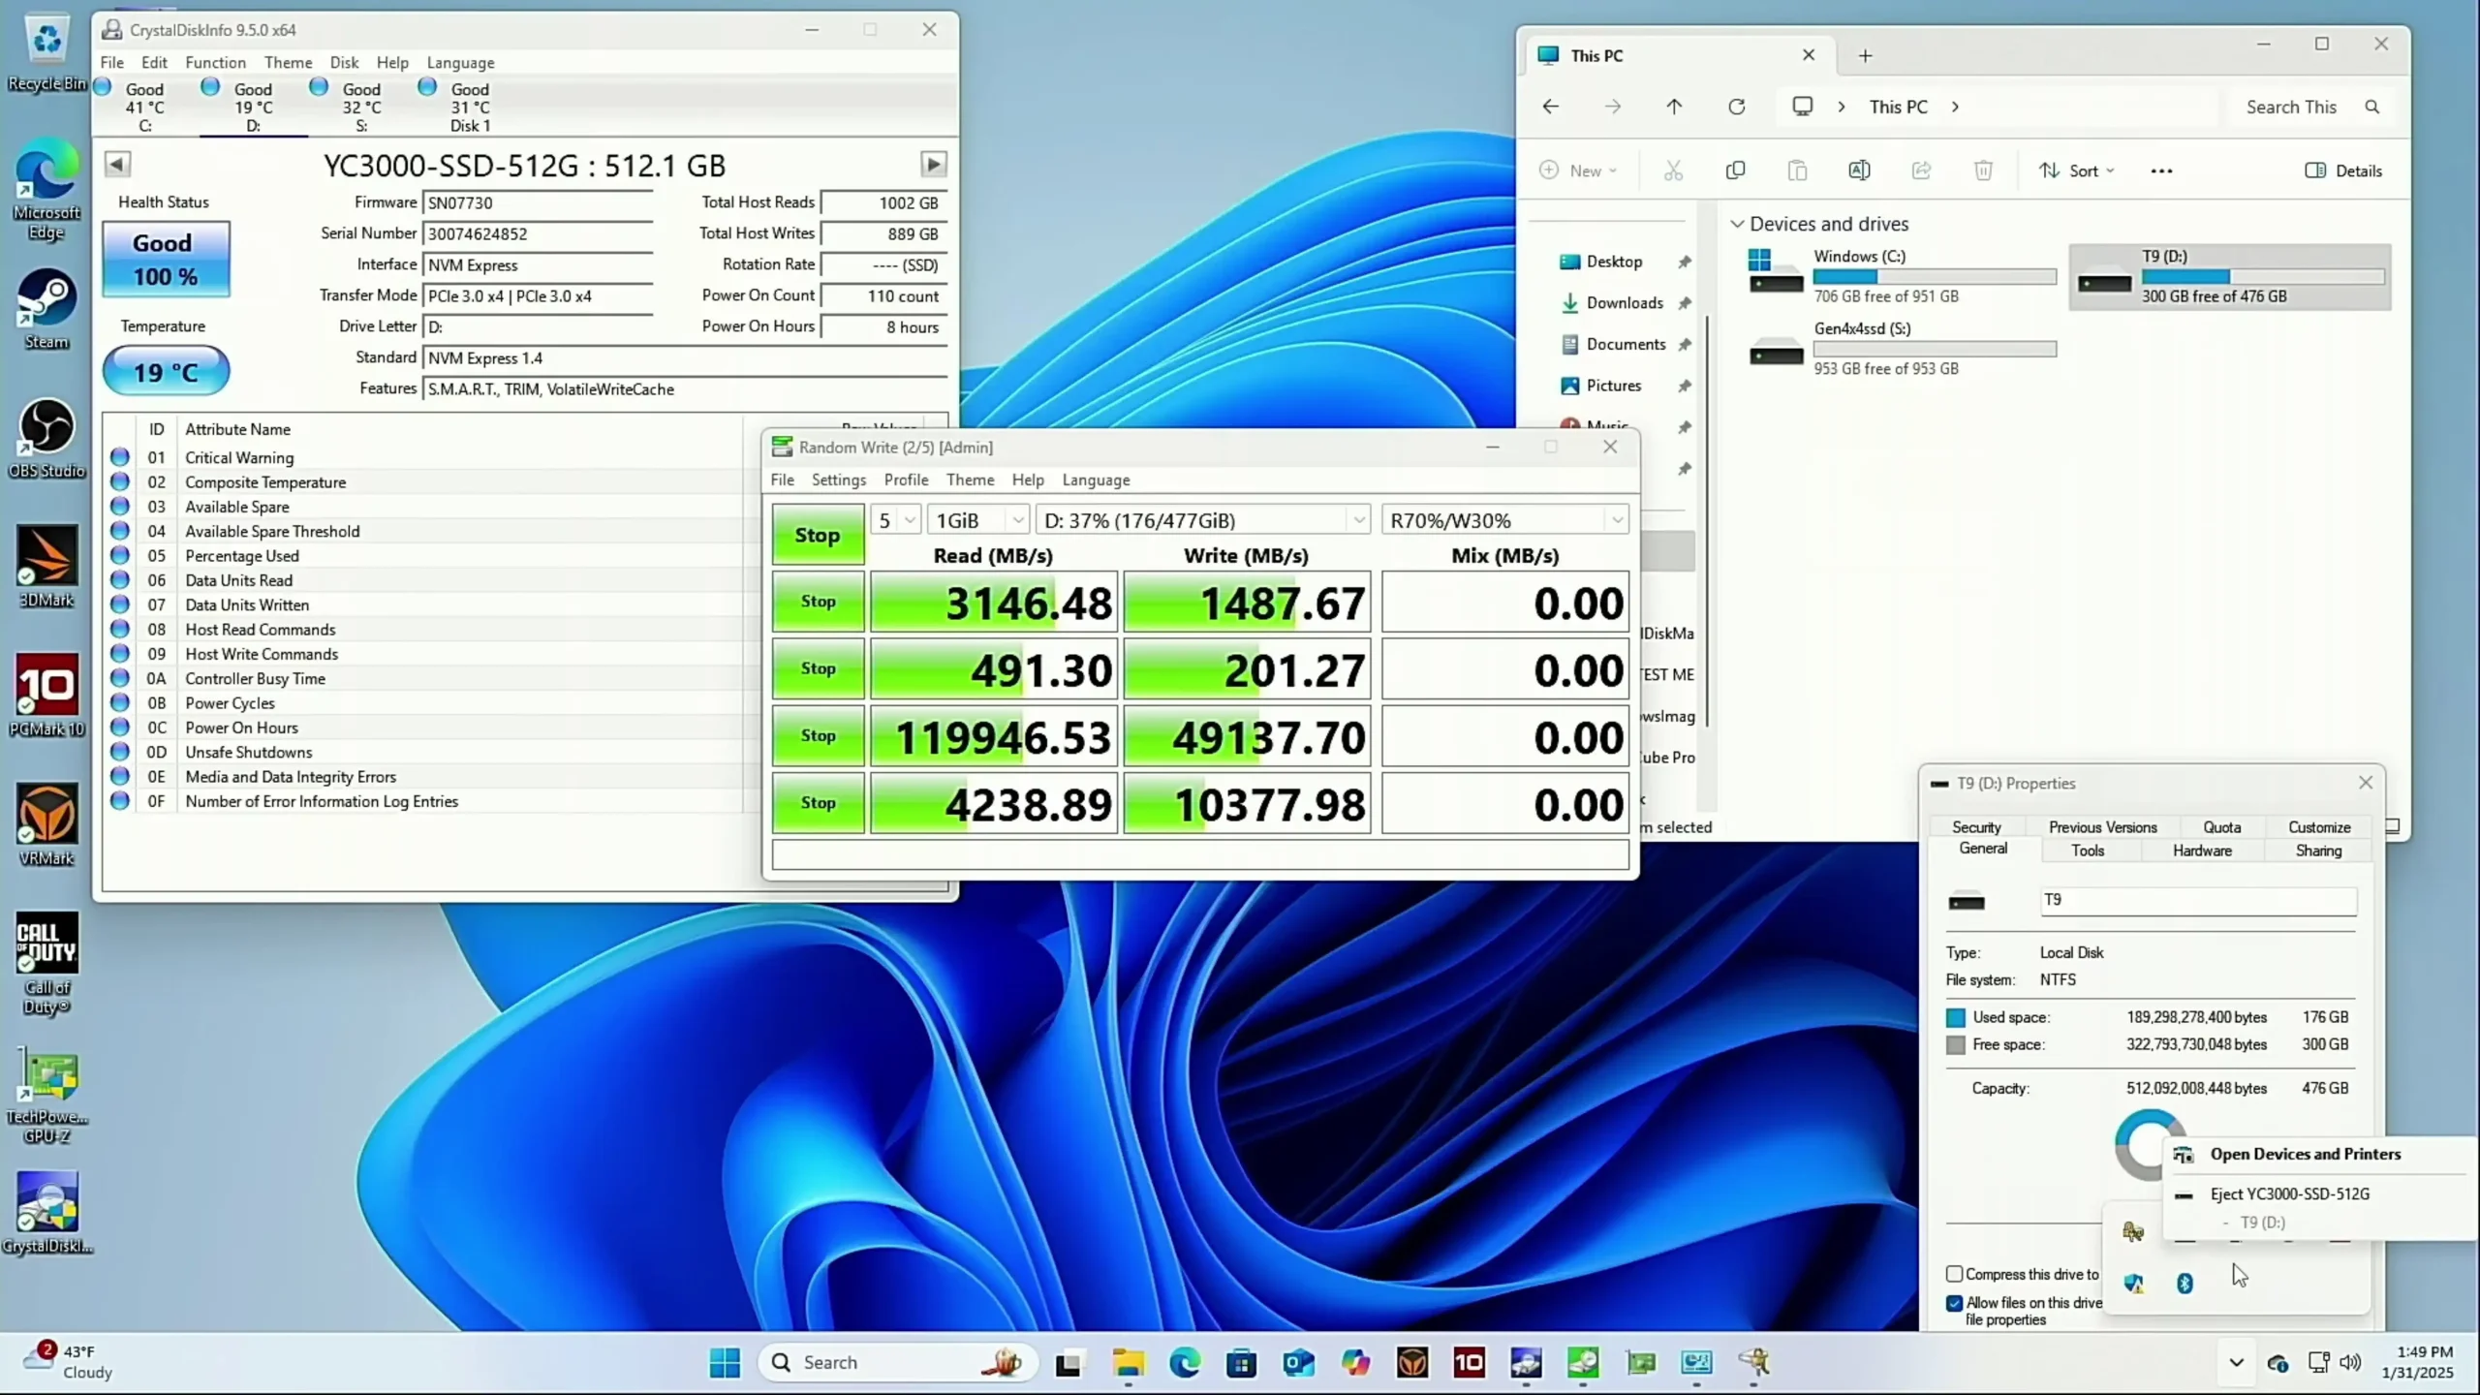Click the Stop button beside 491.30 result

point(818,668)
